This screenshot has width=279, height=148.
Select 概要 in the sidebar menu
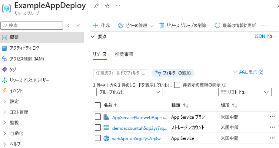click(x=42, y=37)
